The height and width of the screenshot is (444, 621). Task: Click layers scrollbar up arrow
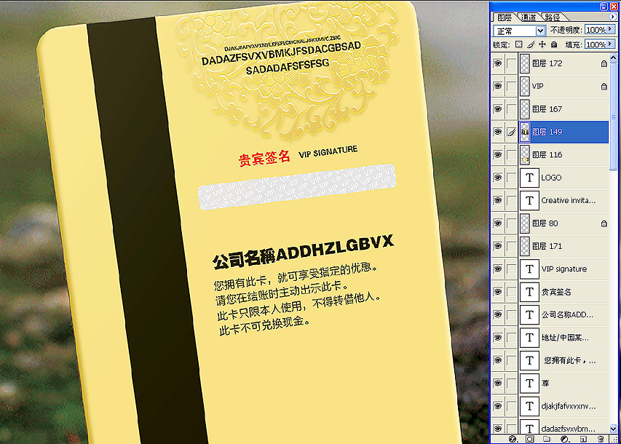tap(613, 58)
